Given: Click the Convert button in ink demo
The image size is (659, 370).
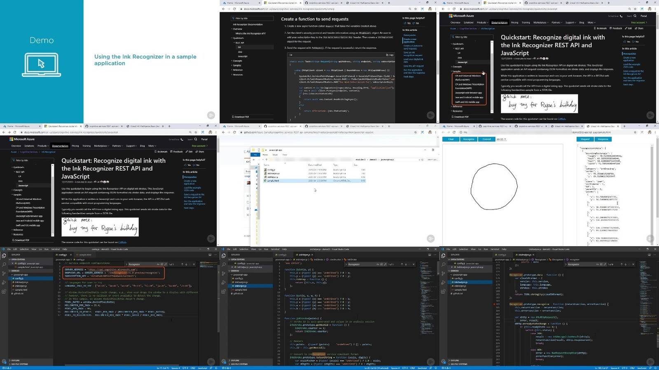Looking at the screenshot, I should point(486,139).
